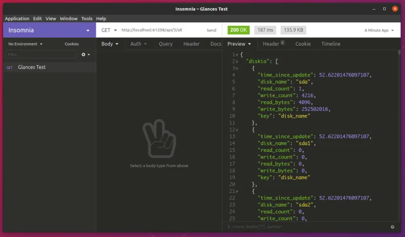Switch to the Query tab

click(x=166, y=44)
